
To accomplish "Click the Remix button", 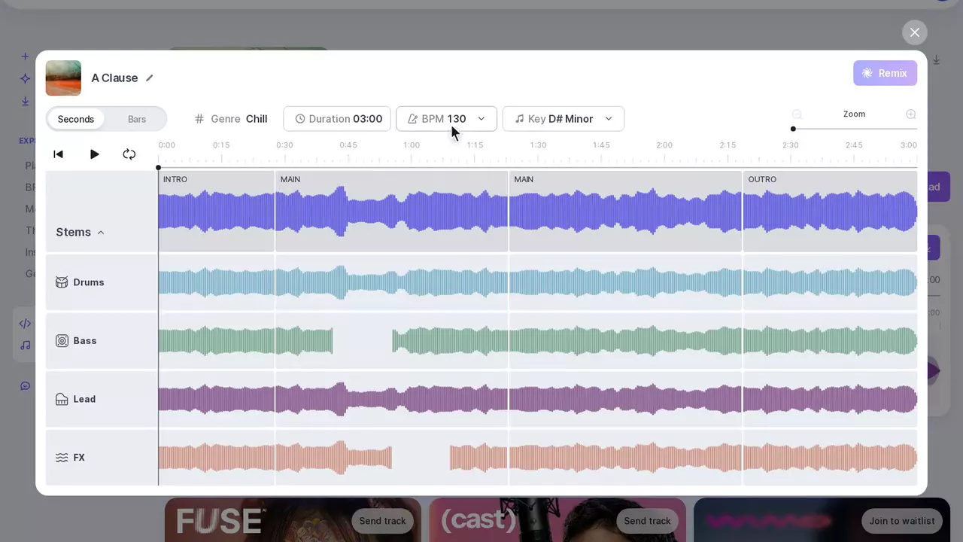I will tap(885, 73).
